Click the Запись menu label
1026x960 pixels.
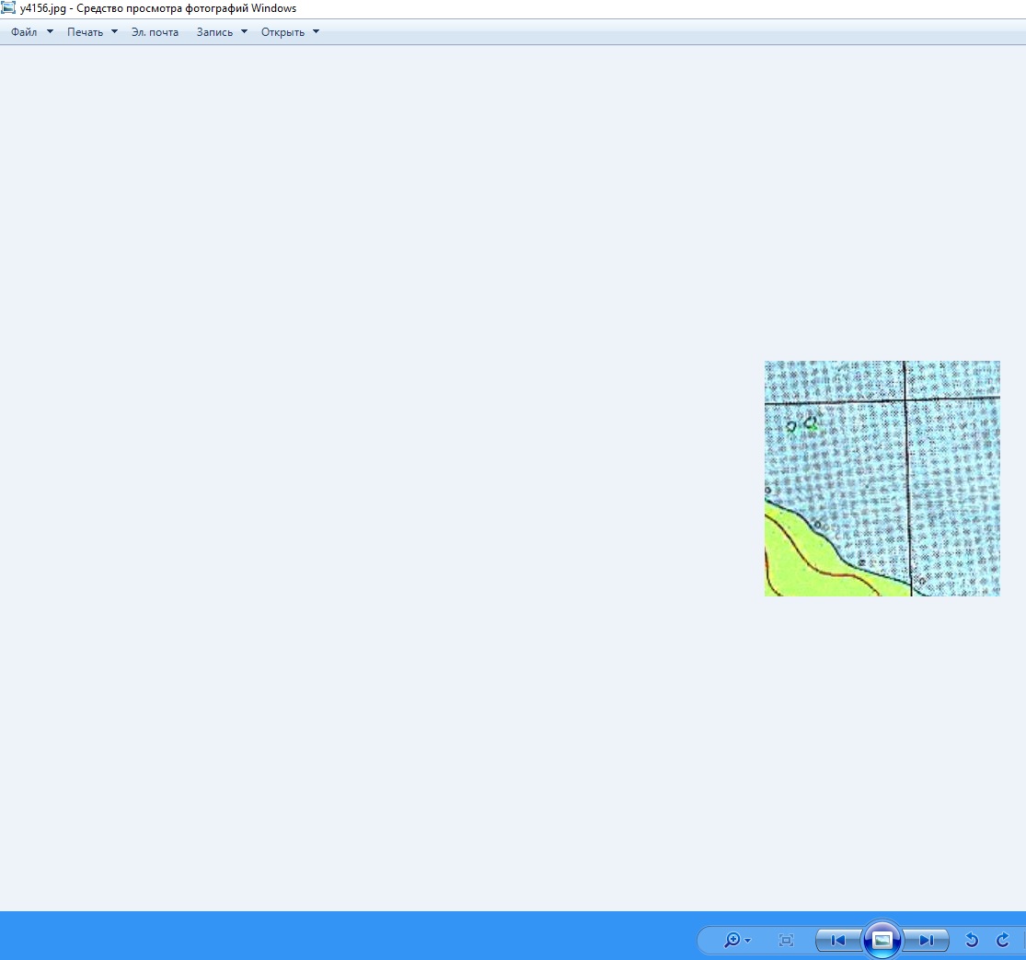point(214,32)
